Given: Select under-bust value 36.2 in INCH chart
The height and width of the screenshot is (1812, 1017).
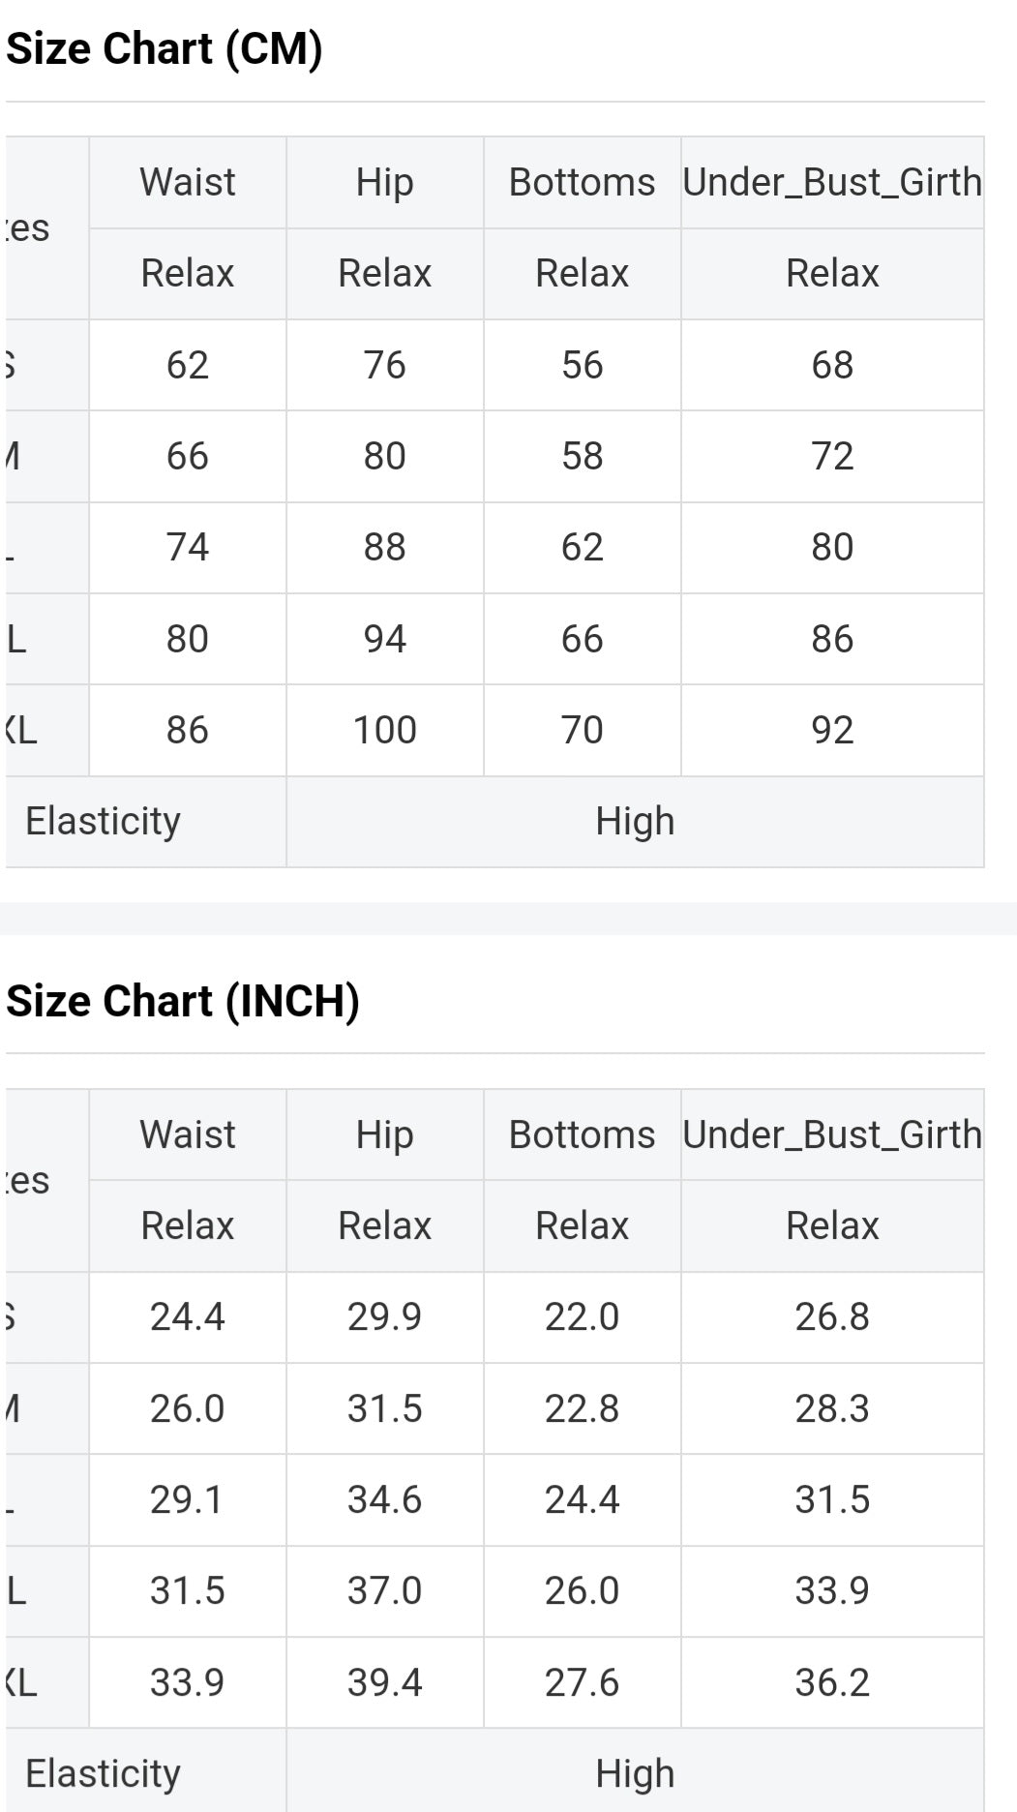Looking at the screenshot, I should pyautogui.click(x=832, y=1682).
